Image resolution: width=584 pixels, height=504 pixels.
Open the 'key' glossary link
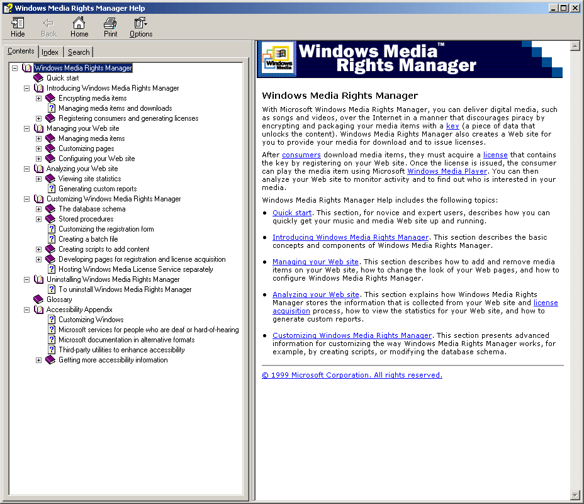point(452,126)
